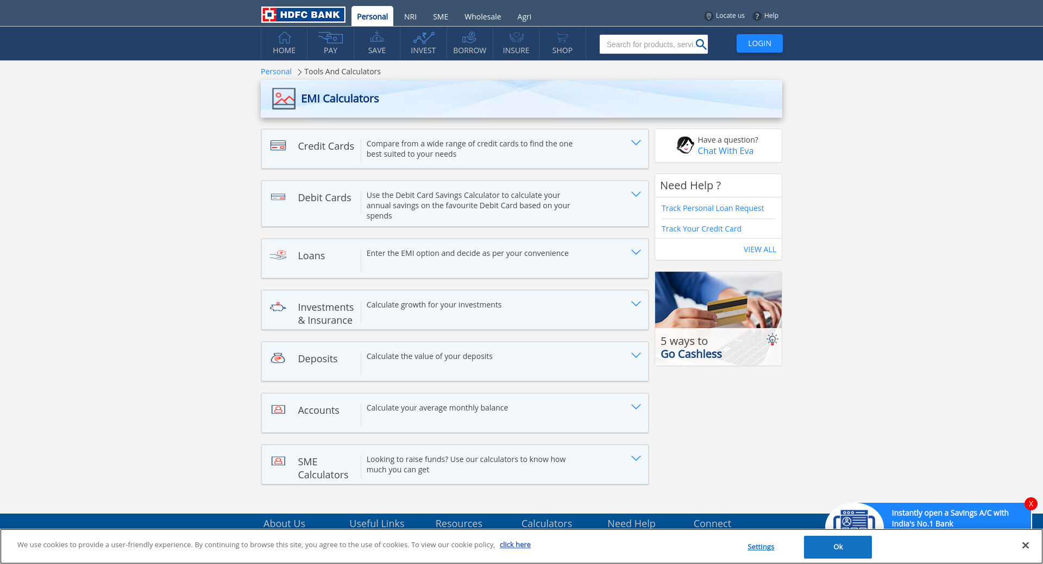Click the search magnifier icon
1043x564 pixels.
click(x=701, y=44)
